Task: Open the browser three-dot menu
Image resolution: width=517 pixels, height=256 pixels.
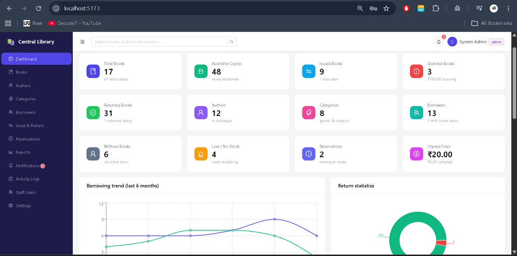Action: [x=508, y=9]
